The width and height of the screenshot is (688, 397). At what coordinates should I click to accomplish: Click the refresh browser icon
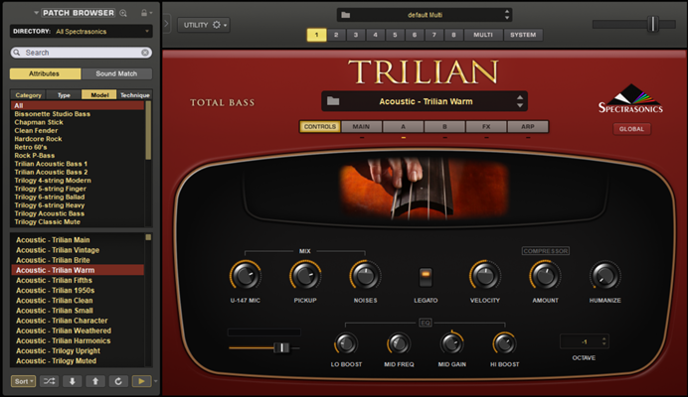tap(118, 381)
